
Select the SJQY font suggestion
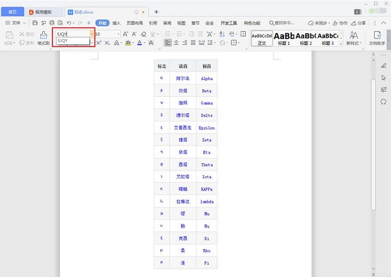[72, 41]
